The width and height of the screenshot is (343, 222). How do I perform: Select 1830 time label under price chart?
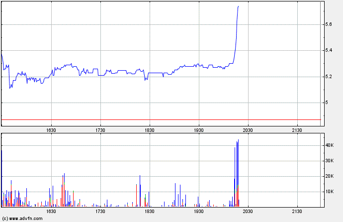[x=149, y=129]
